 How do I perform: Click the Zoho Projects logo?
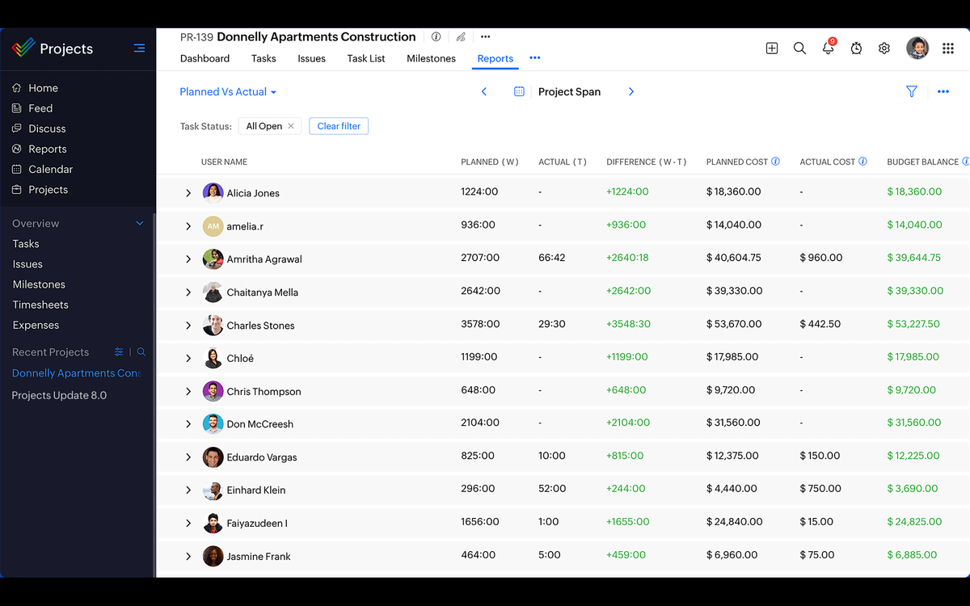pos(24,48)
